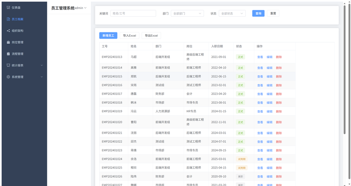Click the 查询 search button
The width and height of the screenshot is (351, 186).
[258, 14]
